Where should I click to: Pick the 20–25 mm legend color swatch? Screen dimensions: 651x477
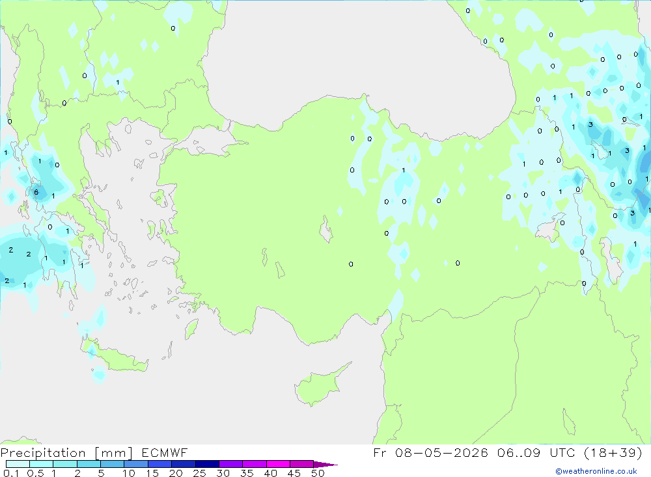183,464
